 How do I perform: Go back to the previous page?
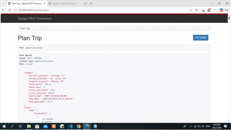tap(3, 10)
